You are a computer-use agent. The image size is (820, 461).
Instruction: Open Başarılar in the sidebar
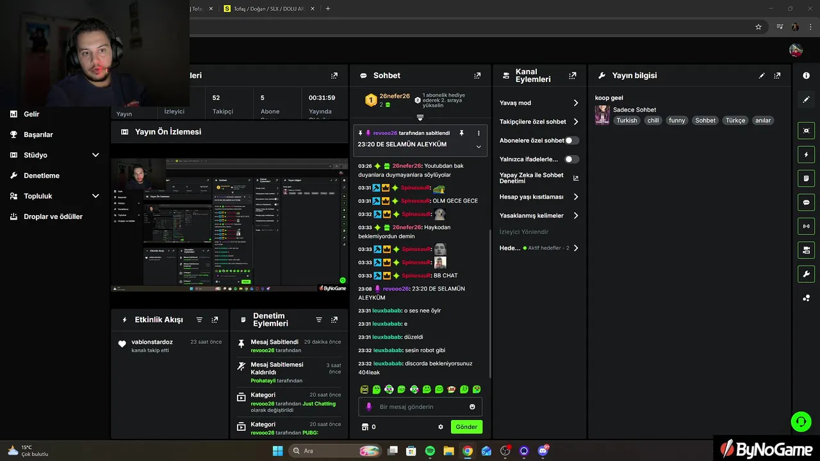[x=38, y=134]
